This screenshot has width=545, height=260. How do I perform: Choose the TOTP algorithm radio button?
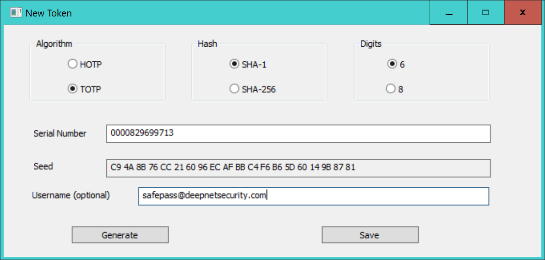pos(72,89)
